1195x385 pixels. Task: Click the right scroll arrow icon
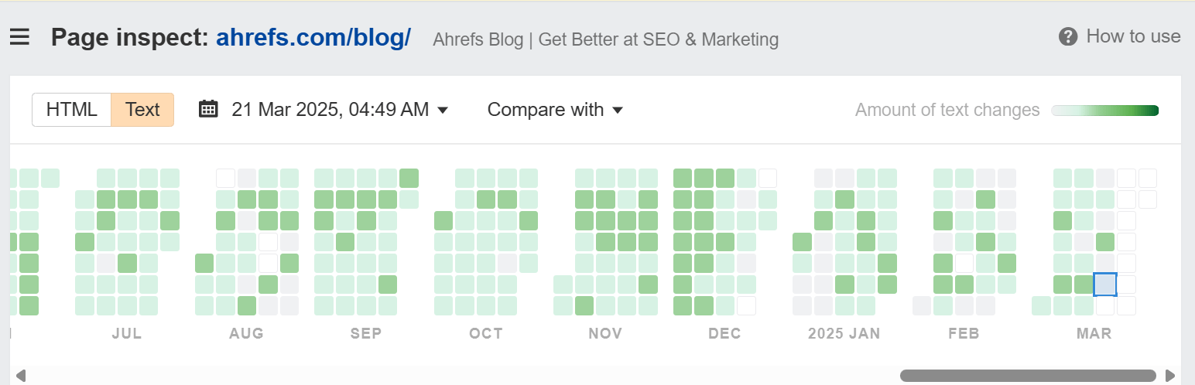pyautogui.click(x=1170, y=376)
